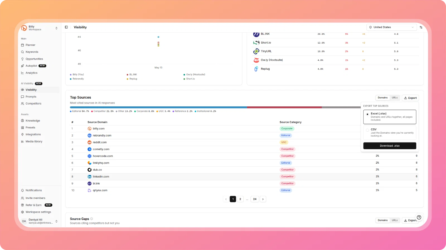Image resolution: width=446 pixels, height=250 pixels.
Task: Click the Opportunities lightbulb icon
Action: [23, 59]
